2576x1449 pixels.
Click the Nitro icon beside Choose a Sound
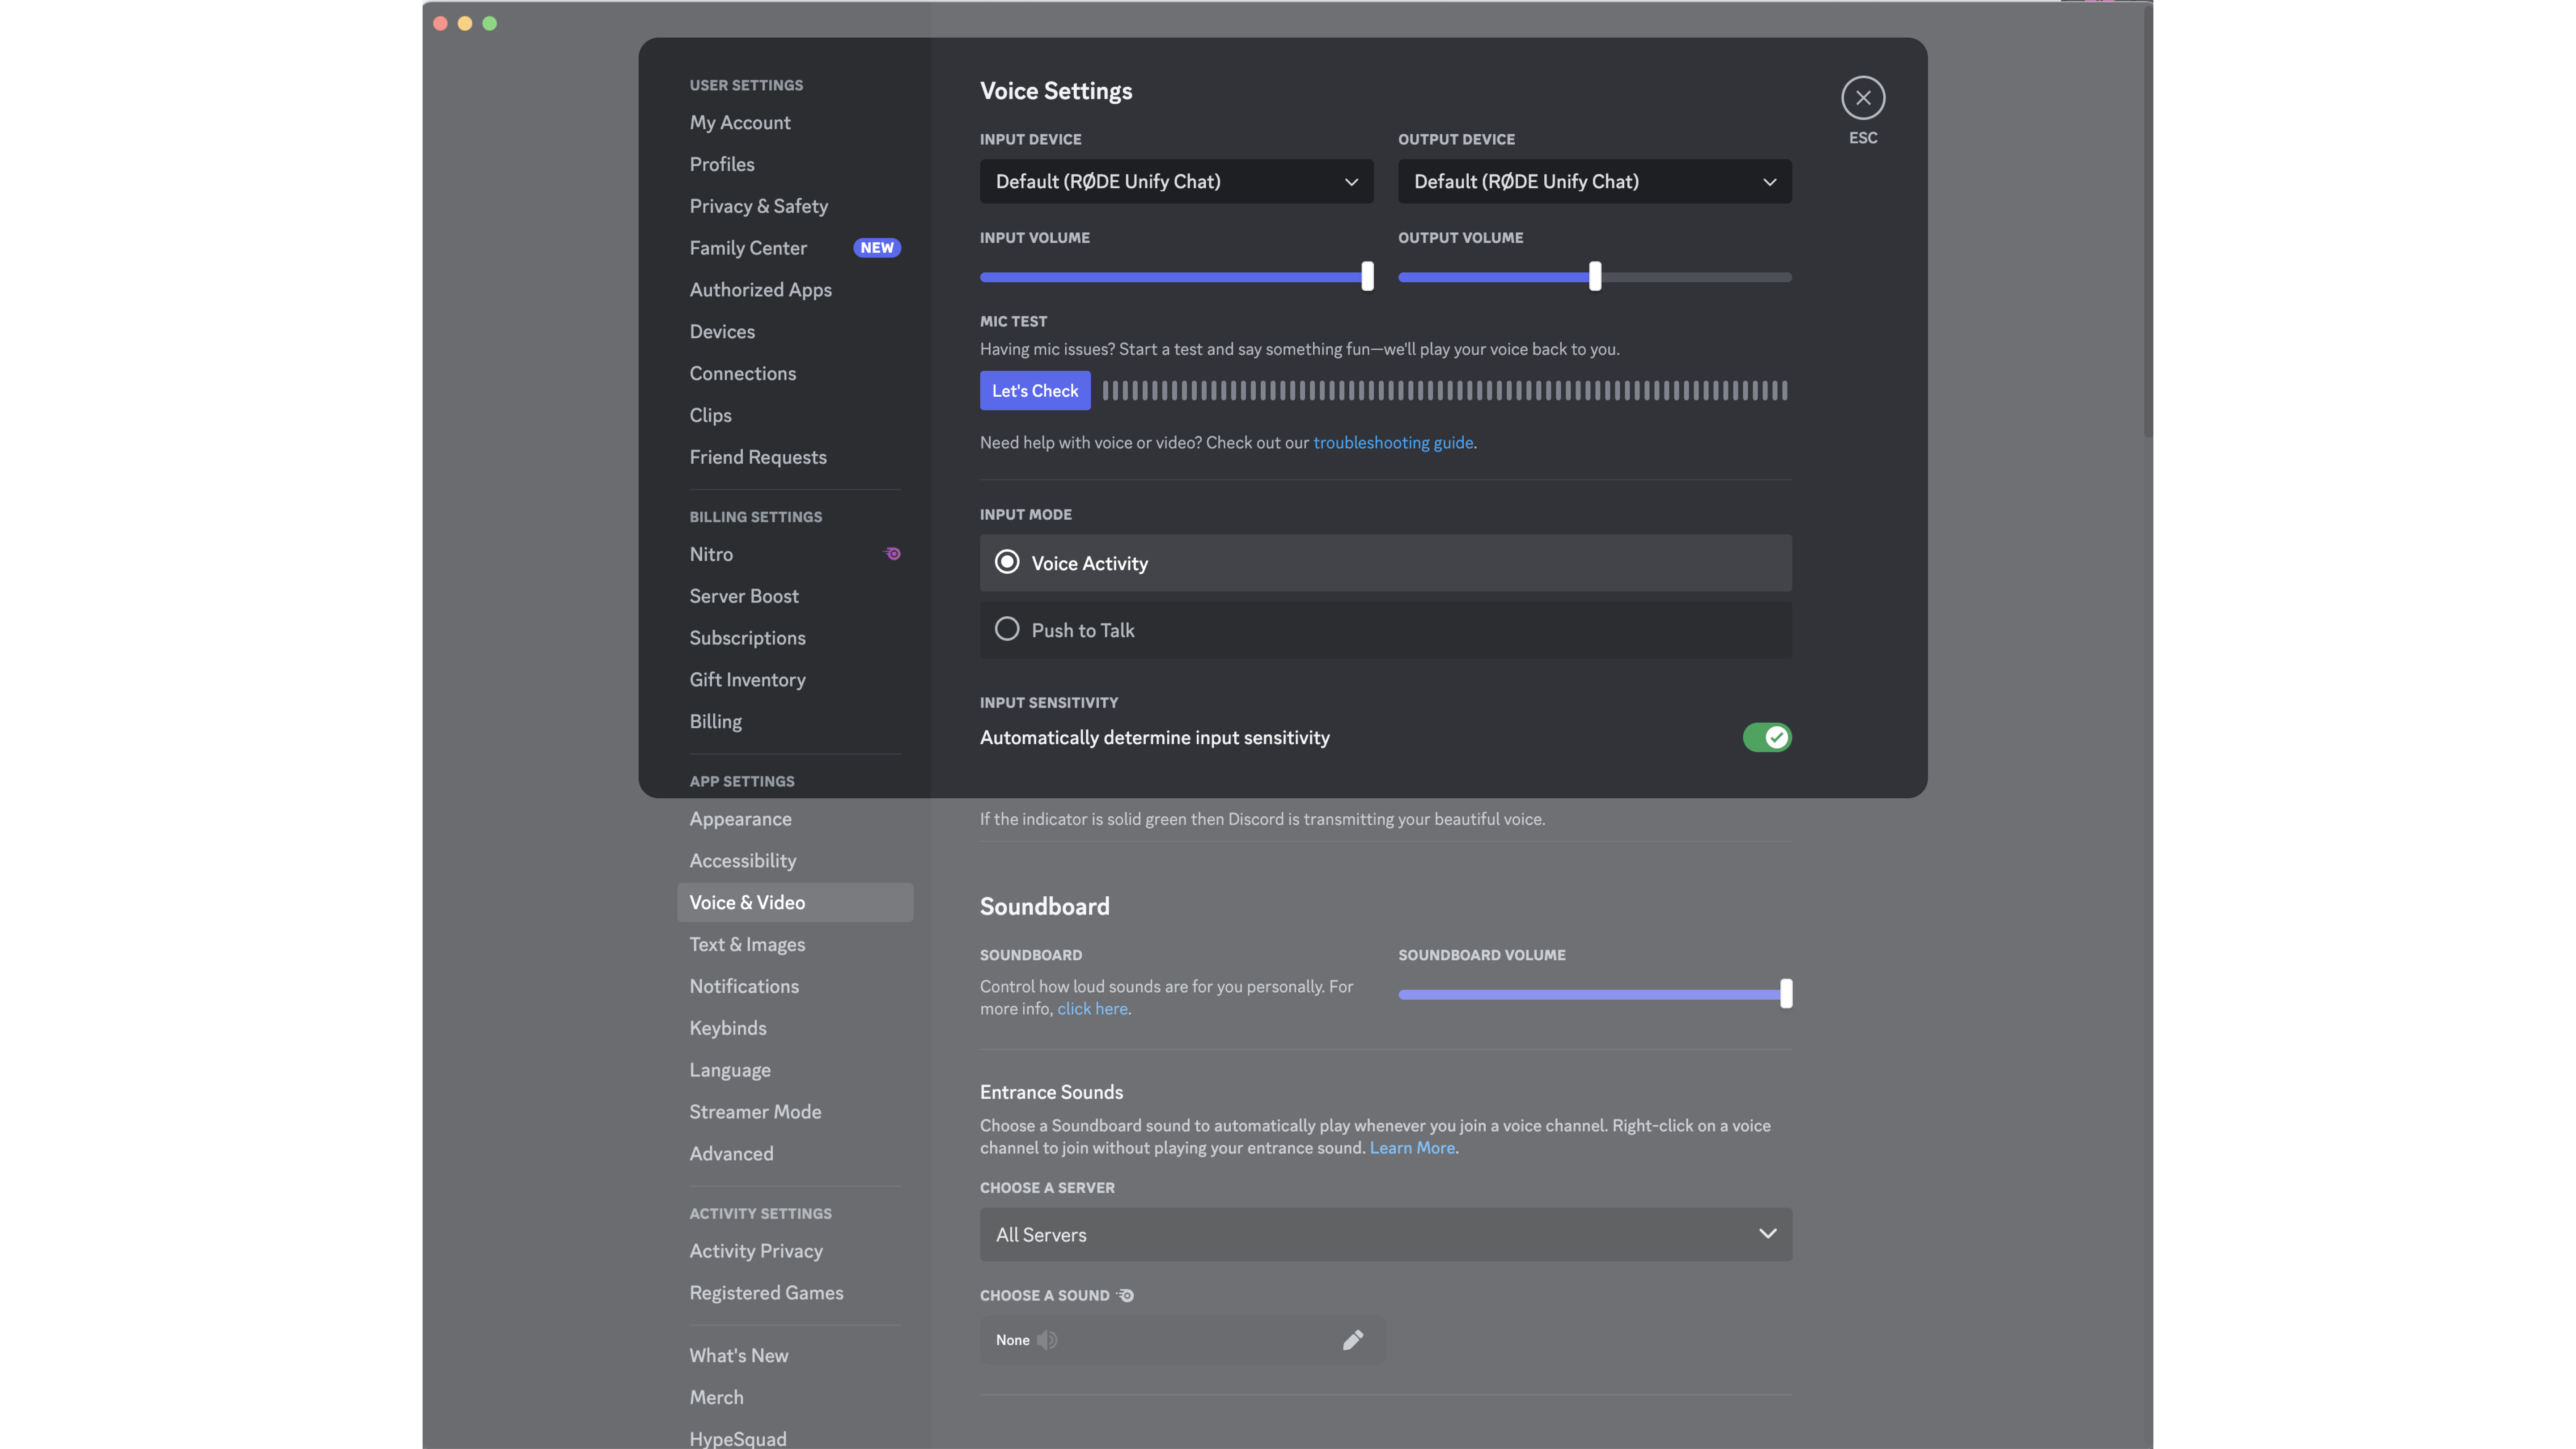[x=1126, y=1296]
